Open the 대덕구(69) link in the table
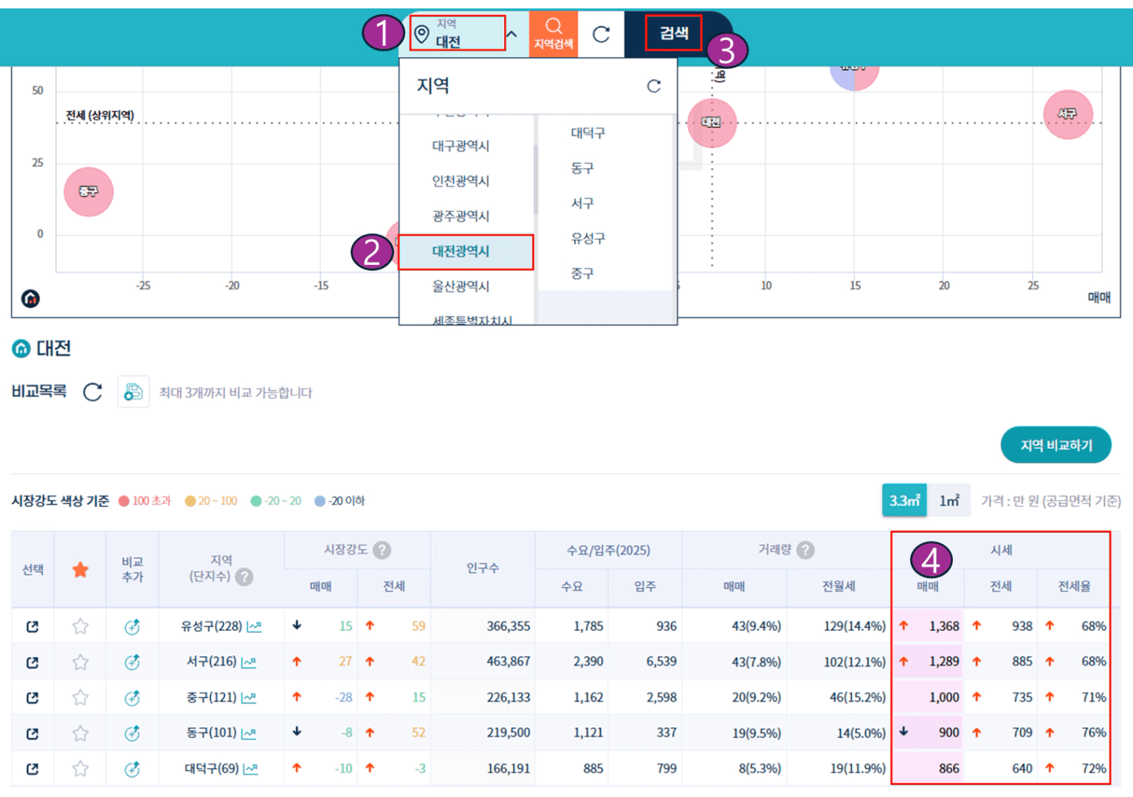Screen dimensions: 1133x797 212,769
